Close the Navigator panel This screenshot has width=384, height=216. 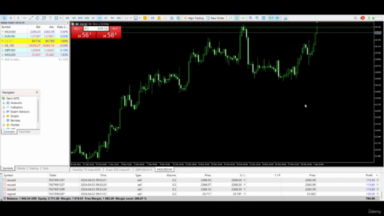(x=37, y=92)
